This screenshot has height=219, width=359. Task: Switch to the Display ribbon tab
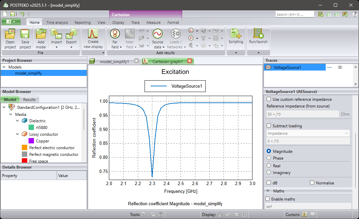[118, 23]
